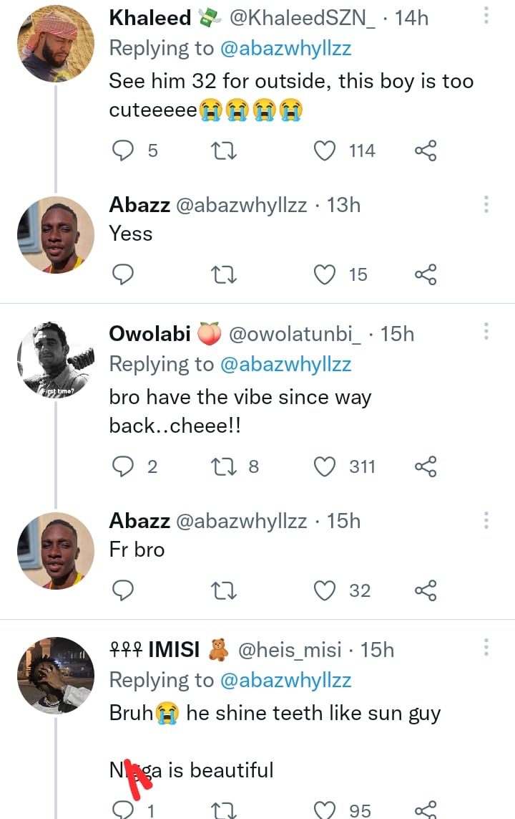Share Khaleed's tweet

(x=426, y=150)
